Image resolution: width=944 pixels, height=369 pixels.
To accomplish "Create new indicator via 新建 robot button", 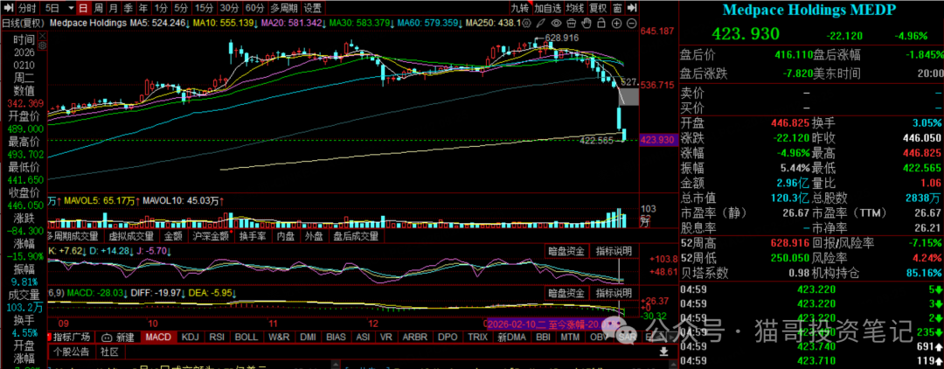I will pos(117,337).
